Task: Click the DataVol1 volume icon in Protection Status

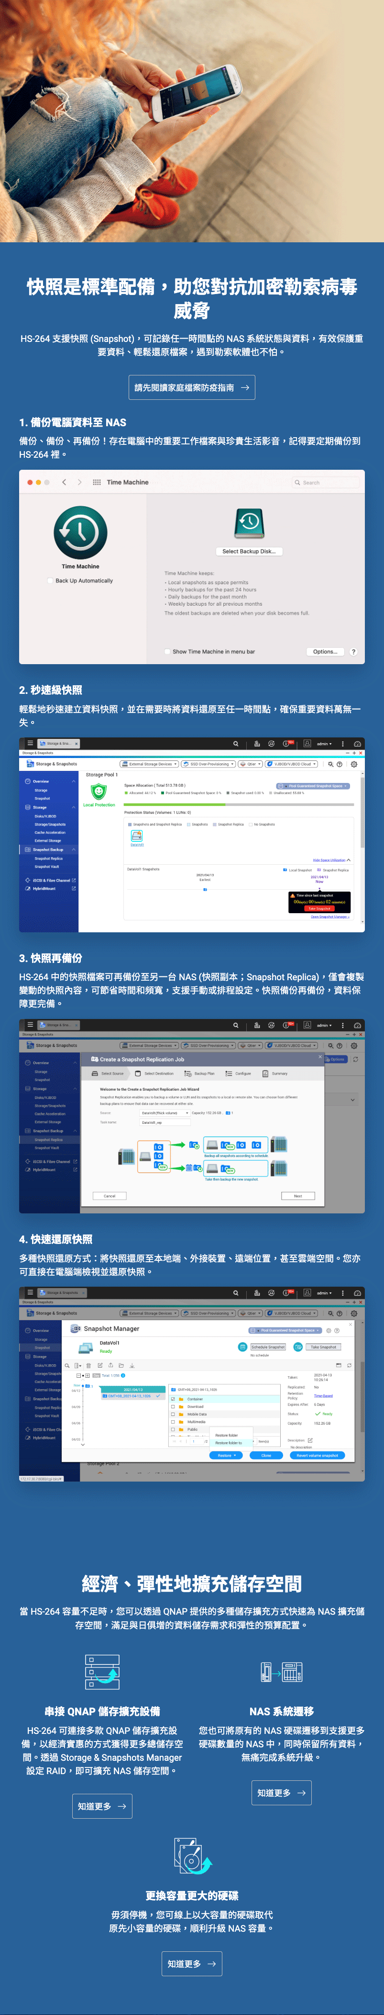Action: [137, 836]
